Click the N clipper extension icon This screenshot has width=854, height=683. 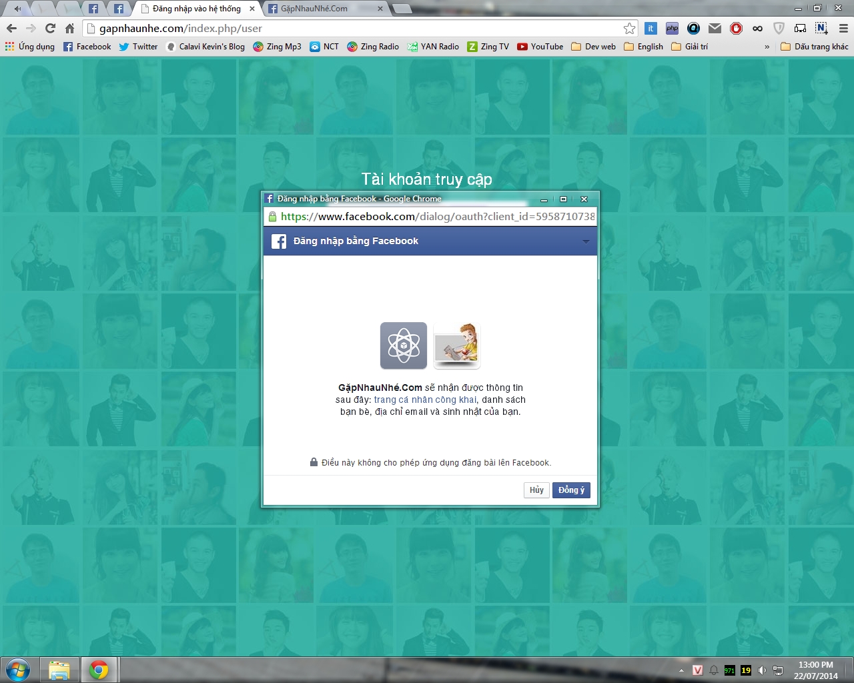pos(821,28)
